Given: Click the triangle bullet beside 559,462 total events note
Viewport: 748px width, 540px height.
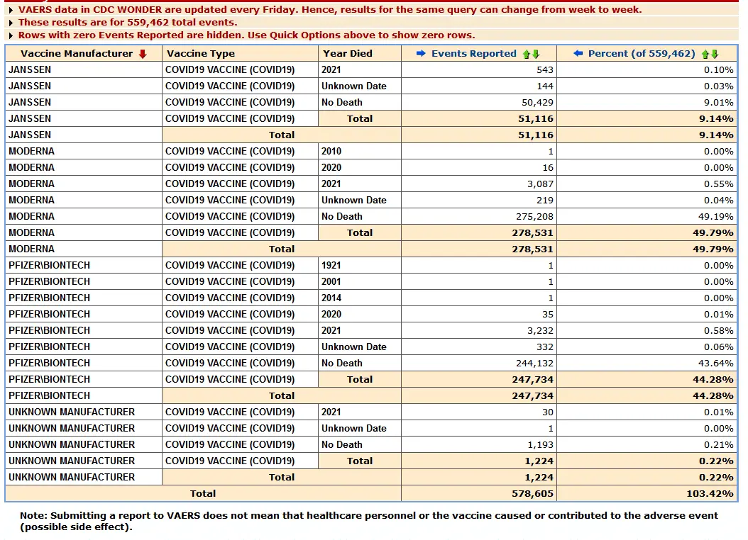Looking at the screenshot, I should click(x=11, y=23).
